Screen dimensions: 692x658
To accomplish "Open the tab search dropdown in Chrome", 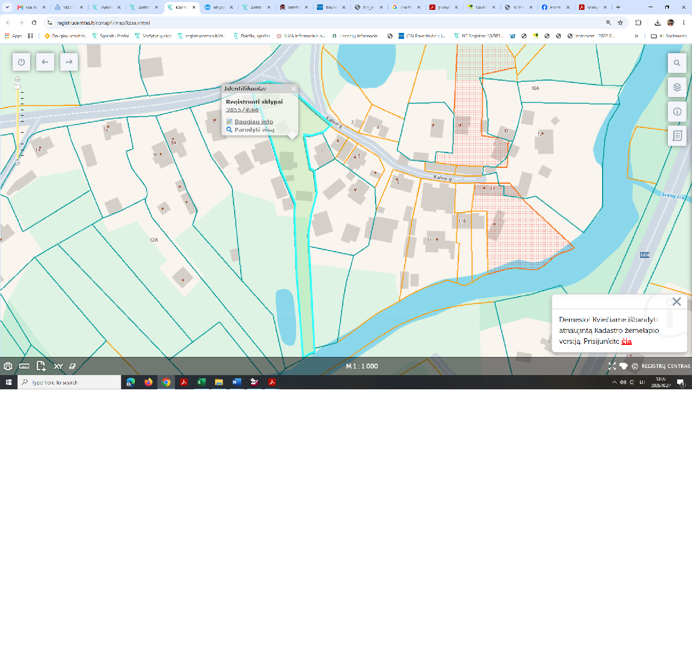I will tap(7, 7).
